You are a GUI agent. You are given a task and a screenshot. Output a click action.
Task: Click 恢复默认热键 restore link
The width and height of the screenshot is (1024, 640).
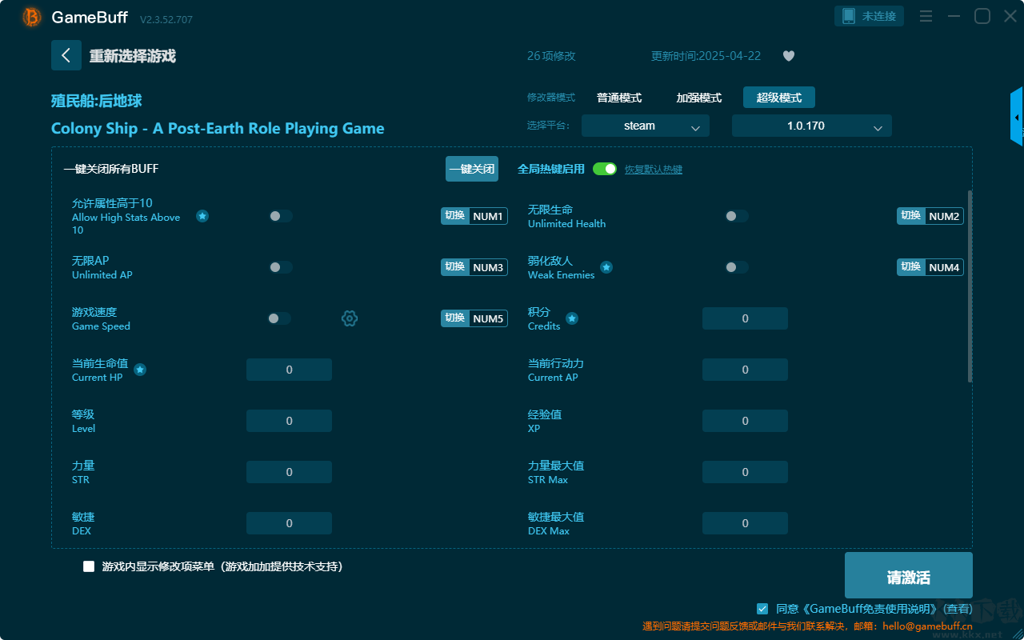click(x=654, y=170)
